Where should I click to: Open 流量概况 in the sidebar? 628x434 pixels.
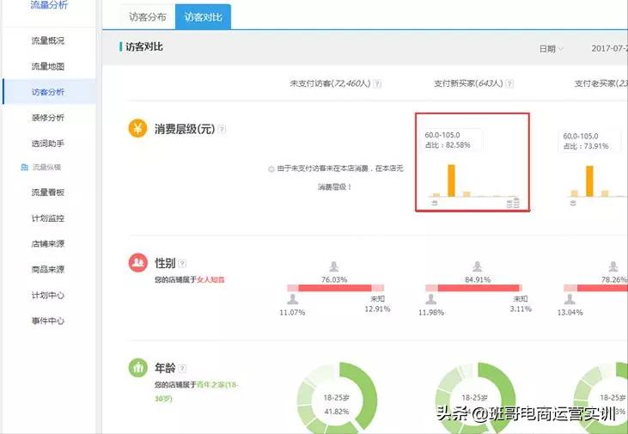47,40
